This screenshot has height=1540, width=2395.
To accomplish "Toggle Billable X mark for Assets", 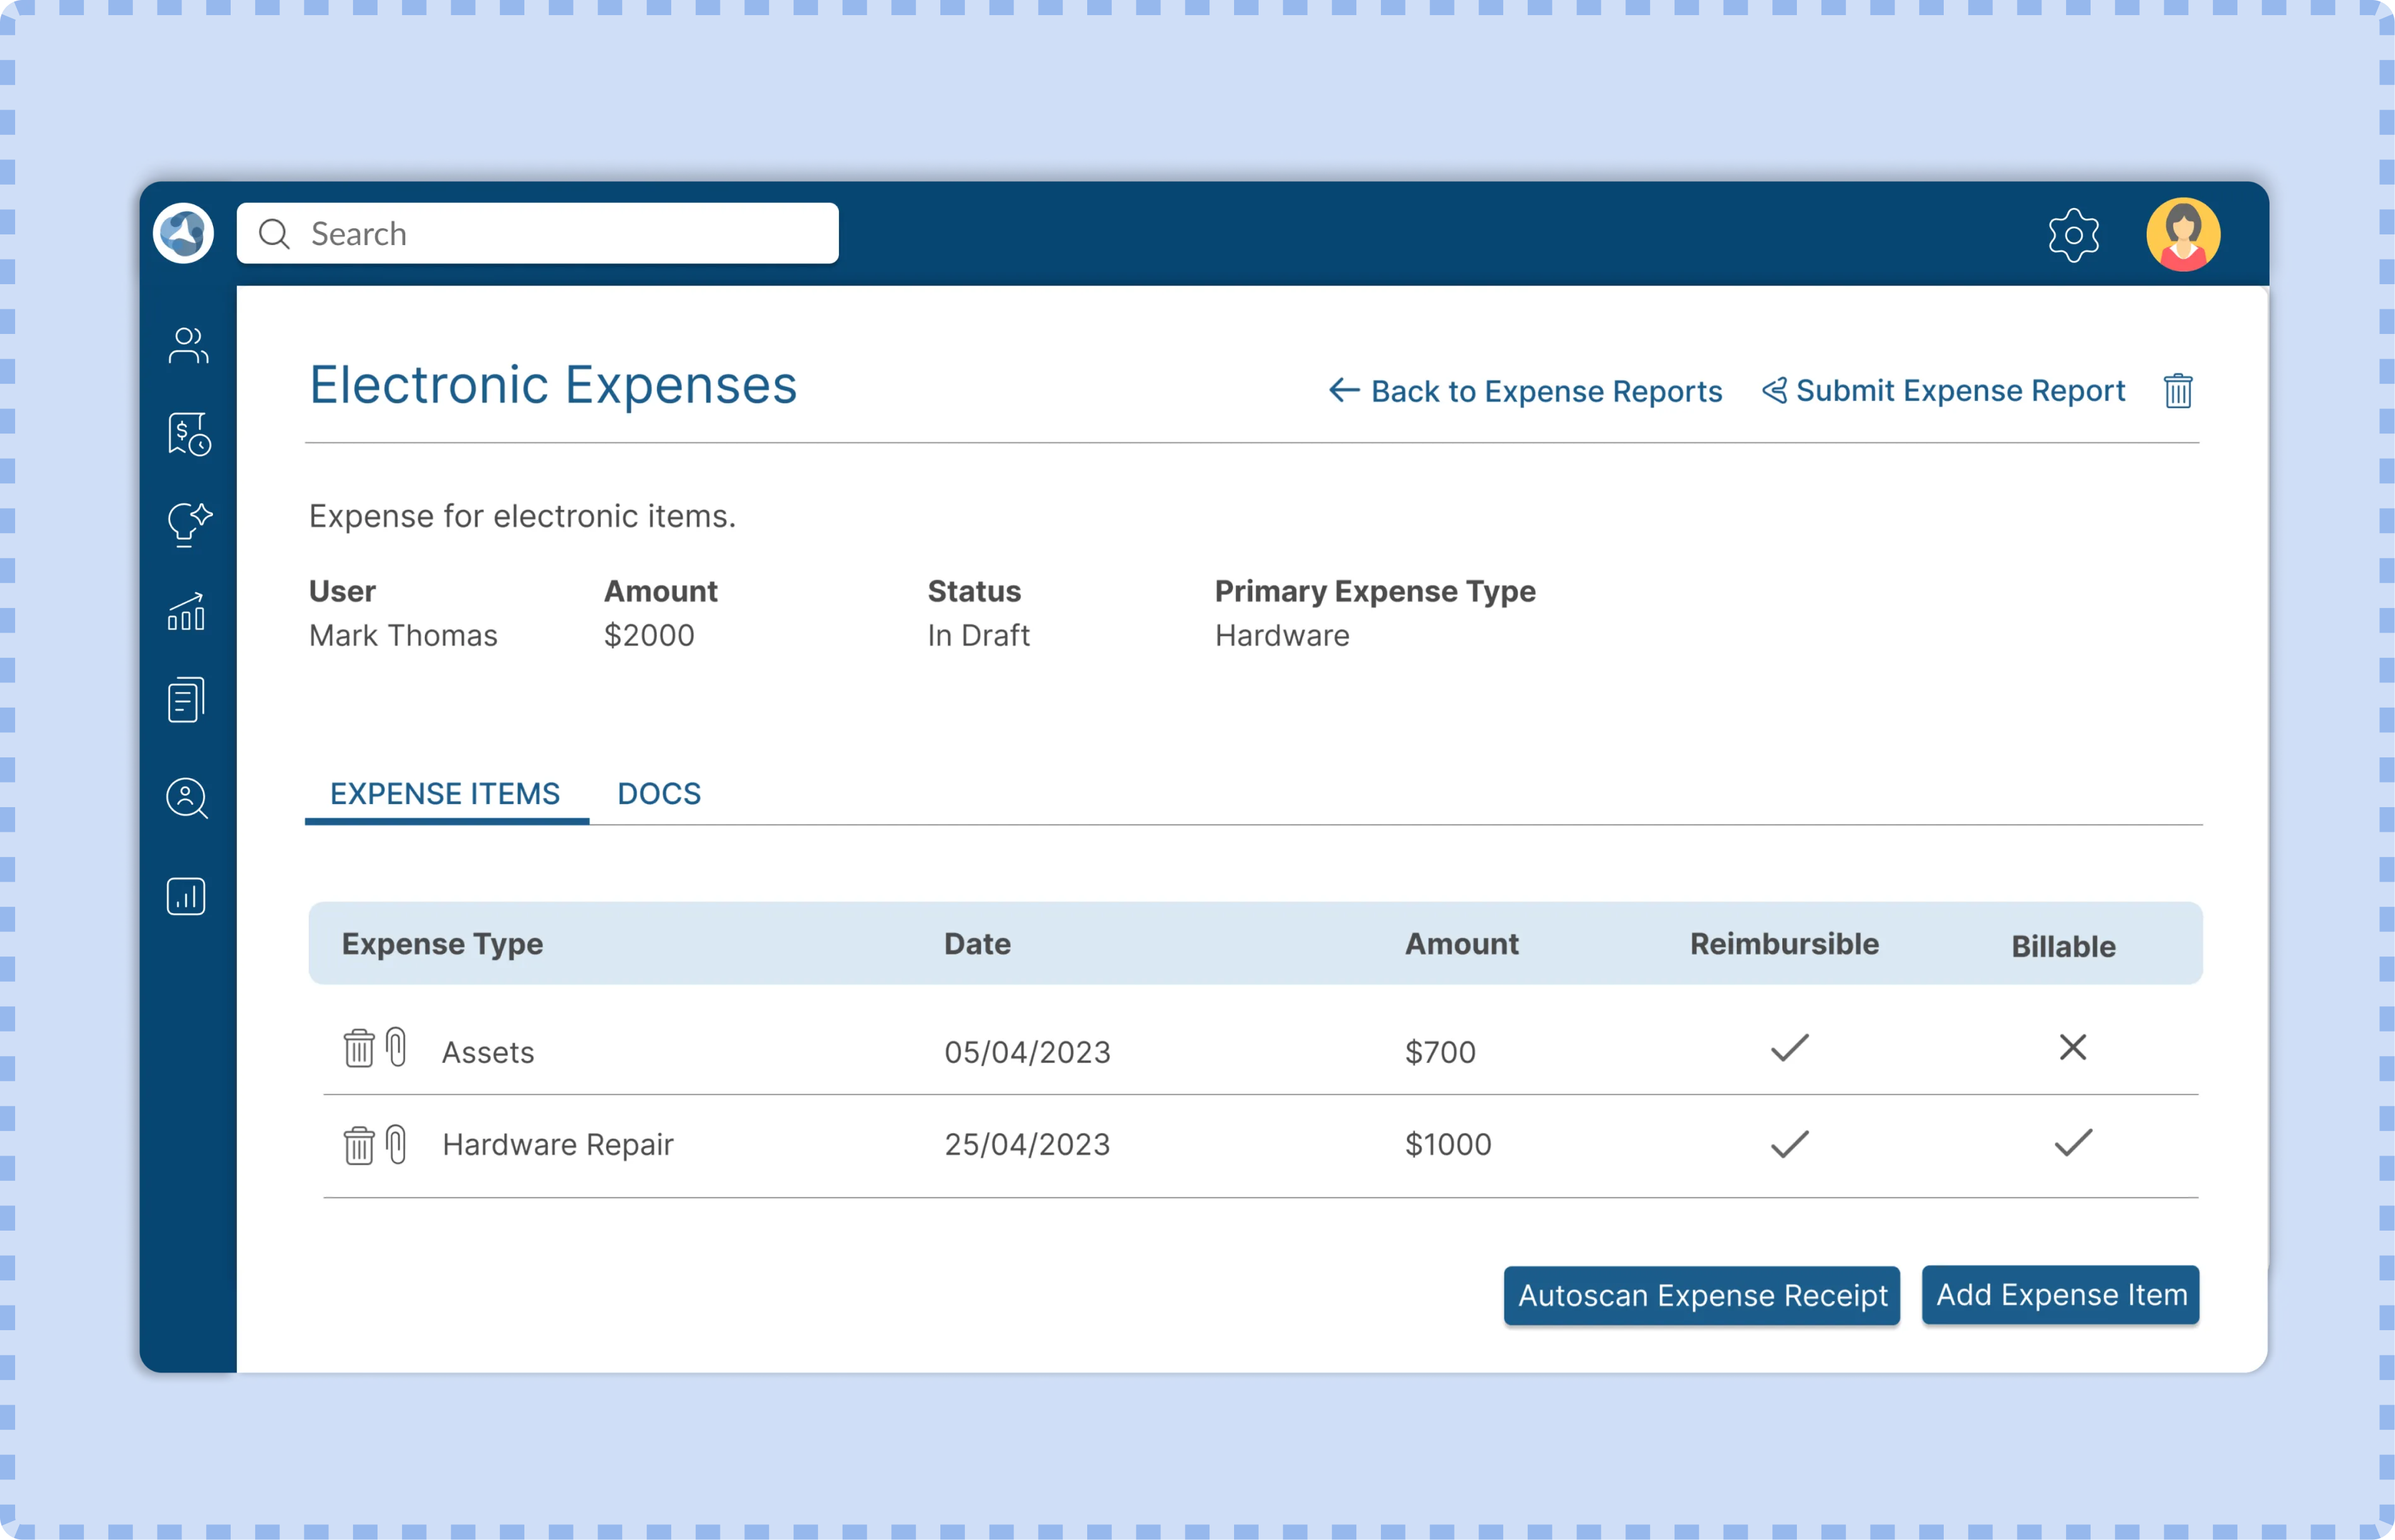I will pos(2072,1047).
